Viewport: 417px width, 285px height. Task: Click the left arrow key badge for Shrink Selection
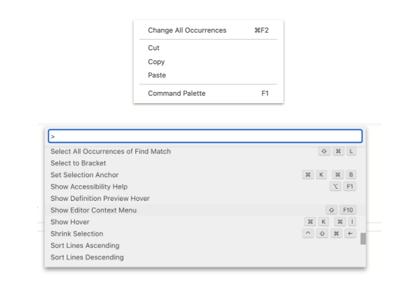[x=350, y=234]
